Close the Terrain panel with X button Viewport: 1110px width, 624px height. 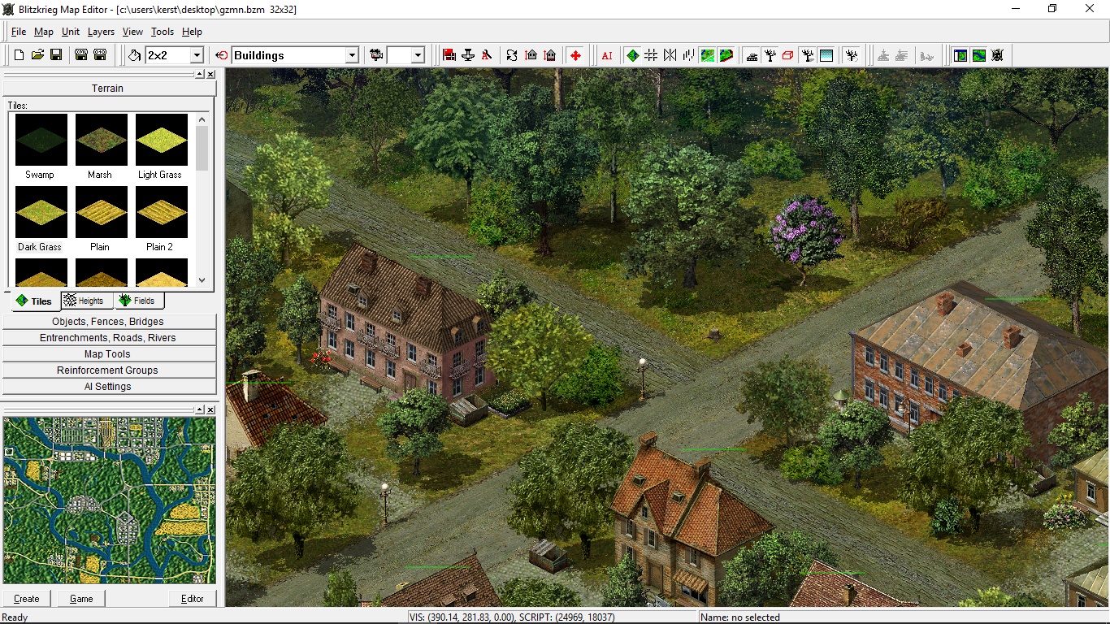210,74
